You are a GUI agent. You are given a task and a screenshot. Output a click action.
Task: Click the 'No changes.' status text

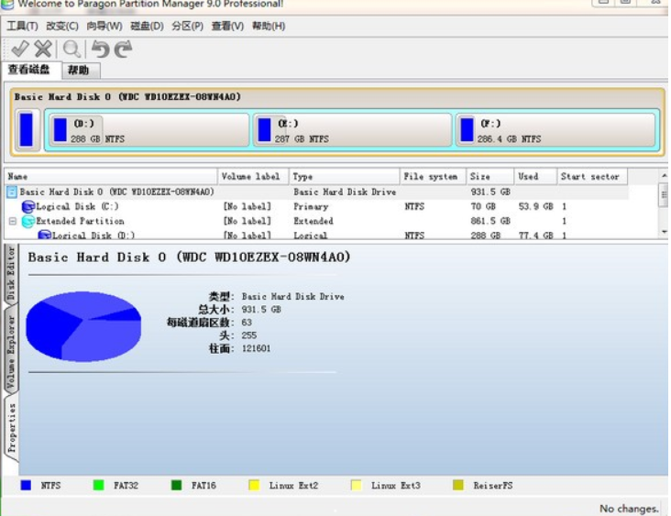tap(629, 509)
